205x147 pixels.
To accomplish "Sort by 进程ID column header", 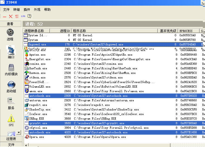I will (60, 31).
